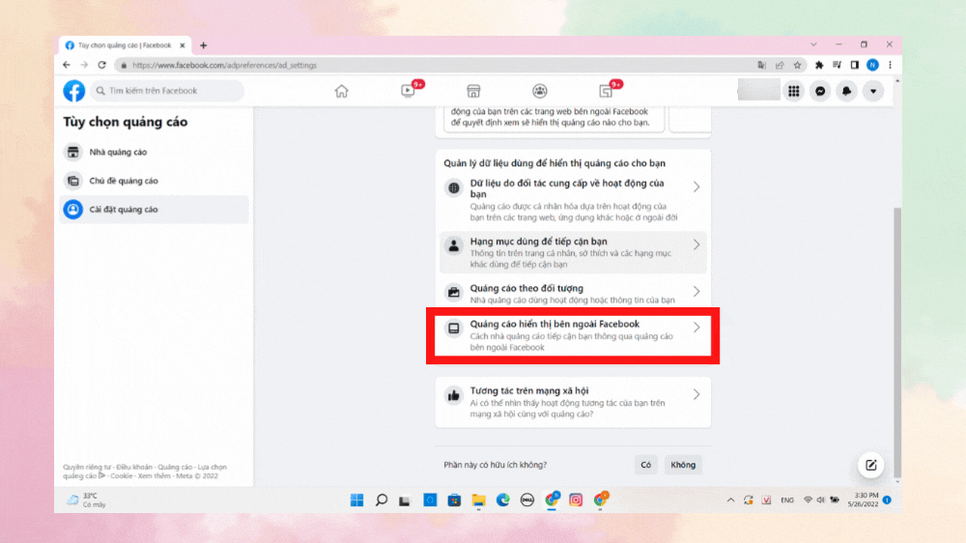Click the new message compose icon
Screen dimensions: 966x543
coord(870,465)
